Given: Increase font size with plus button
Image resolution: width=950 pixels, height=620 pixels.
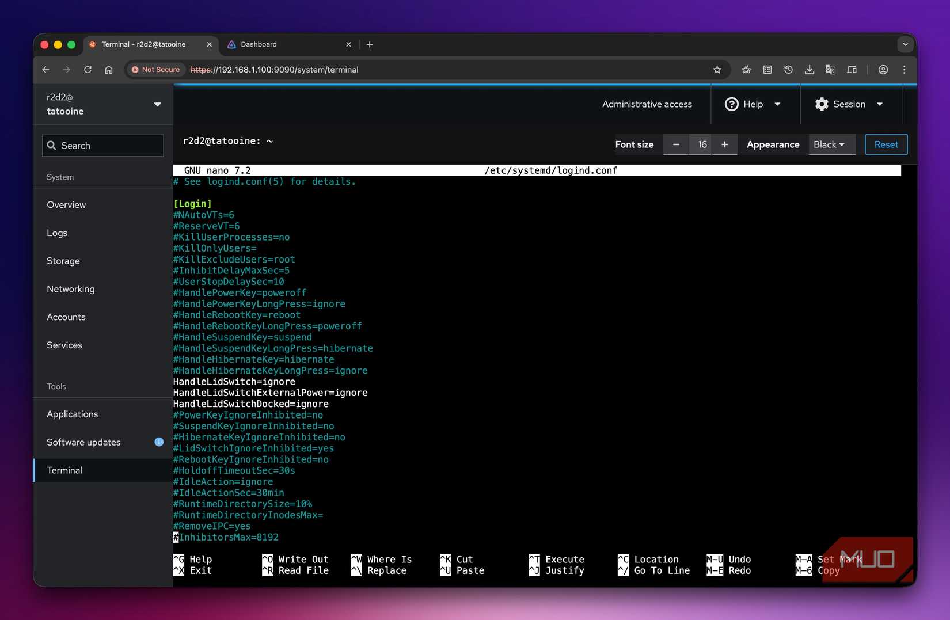Looking at the screenshot, I should point(724,144).
